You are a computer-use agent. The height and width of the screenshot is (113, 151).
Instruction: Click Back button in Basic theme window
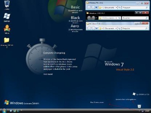[89, 8]
